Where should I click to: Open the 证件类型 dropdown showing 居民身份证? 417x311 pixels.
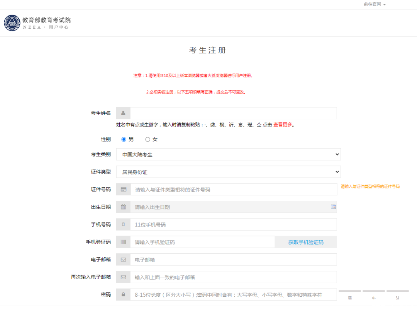tap(228, 172)
